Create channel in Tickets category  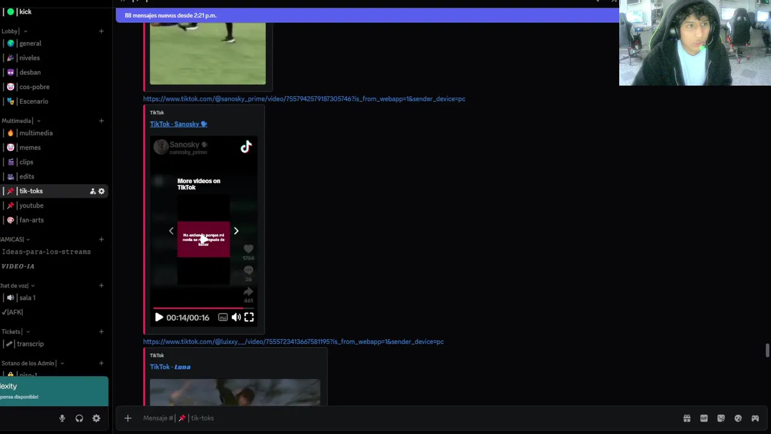(x=101, y=332)
